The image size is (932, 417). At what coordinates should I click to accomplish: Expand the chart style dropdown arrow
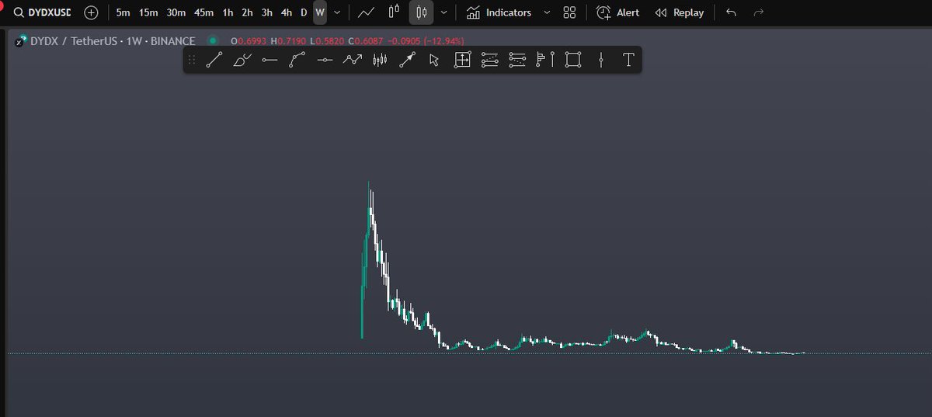coord(443,12)
